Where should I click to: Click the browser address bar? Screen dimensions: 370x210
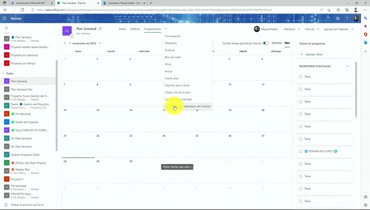pyautogui.click(x=175, y=10)
